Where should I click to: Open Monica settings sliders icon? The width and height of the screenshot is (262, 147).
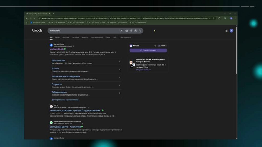(x=155, y=46)
